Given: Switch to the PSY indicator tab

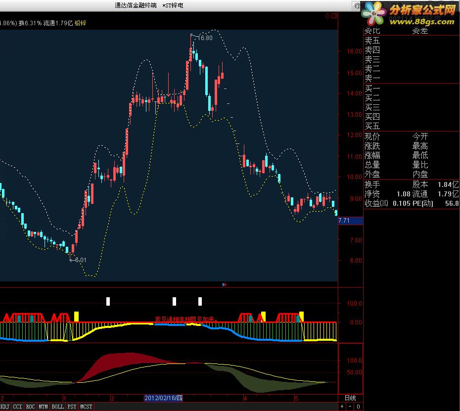Looking at the screenshot, I should click(x=72, y=407).
